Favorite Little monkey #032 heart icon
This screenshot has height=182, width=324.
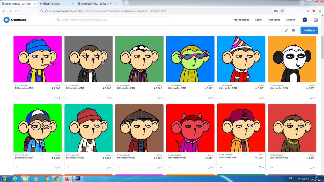point(158,168)
